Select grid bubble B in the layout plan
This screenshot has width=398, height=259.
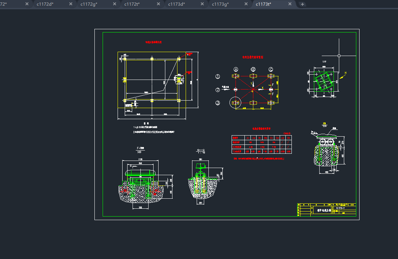(253, 70)
